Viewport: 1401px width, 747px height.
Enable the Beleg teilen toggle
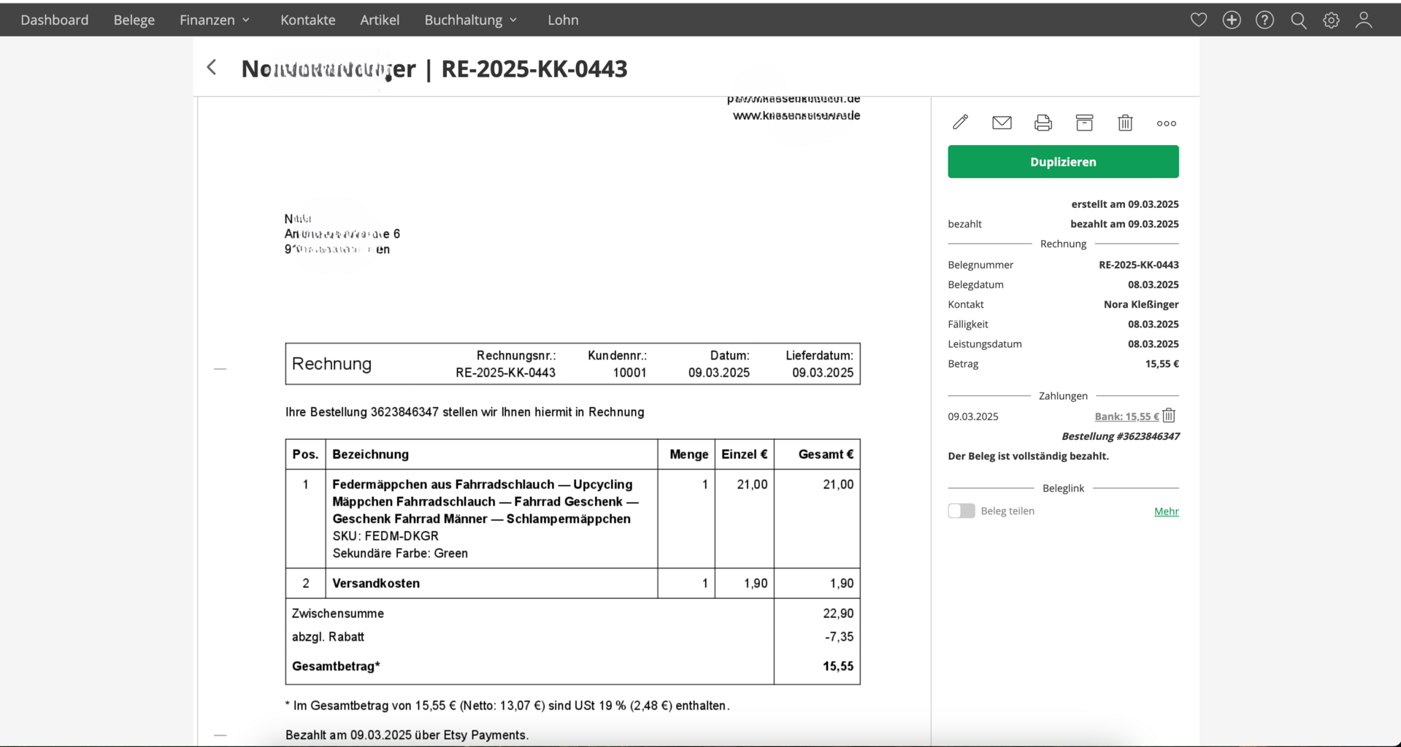(961, 511)
